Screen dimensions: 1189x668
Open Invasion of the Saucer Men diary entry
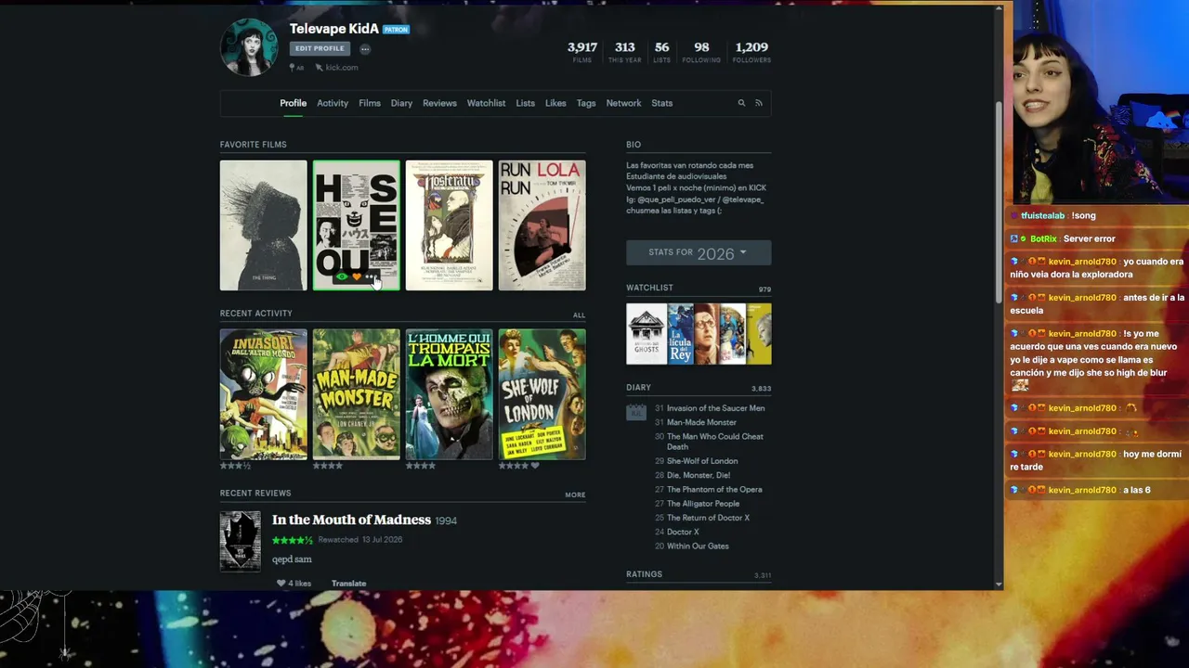pyautogui.click(x=716, y=408)
